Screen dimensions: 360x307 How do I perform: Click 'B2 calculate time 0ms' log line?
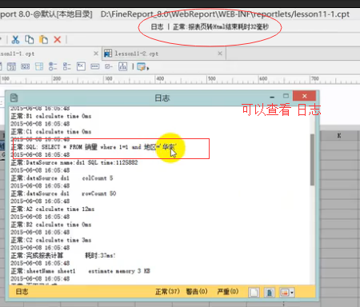point(51,225)
